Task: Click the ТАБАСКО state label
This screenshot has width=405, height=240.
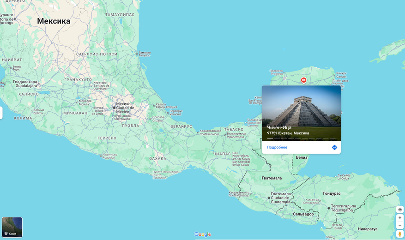Action: pyautogui.click(x=234, y=130)
